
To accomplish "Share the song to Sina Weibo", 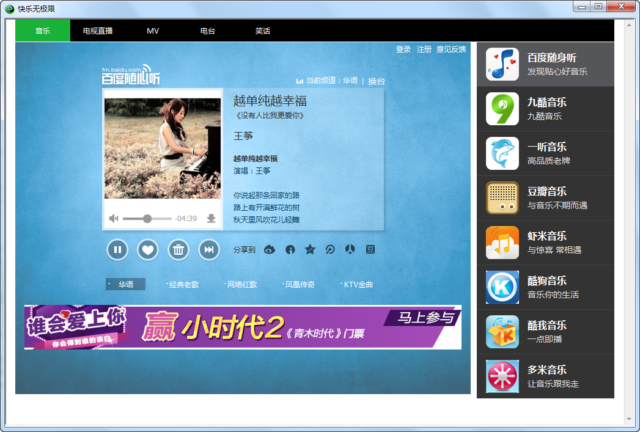I will point(269,250).
